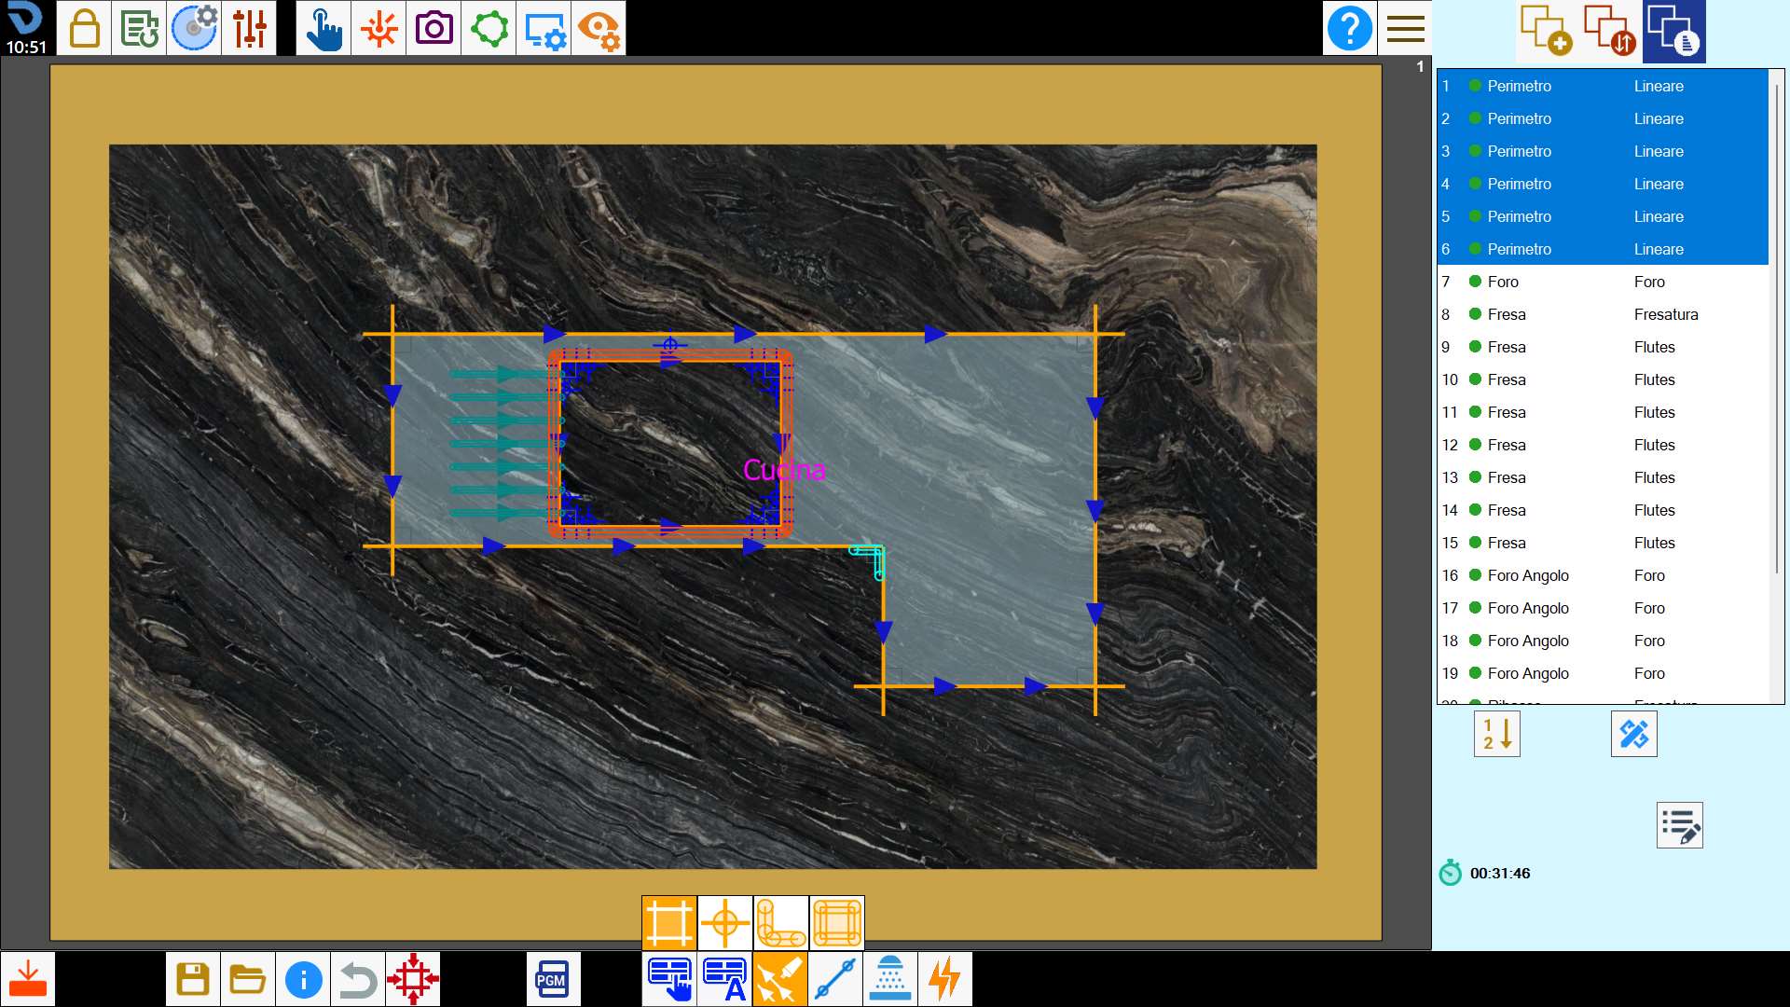Save with the floppy disk icon

[193, 979]
